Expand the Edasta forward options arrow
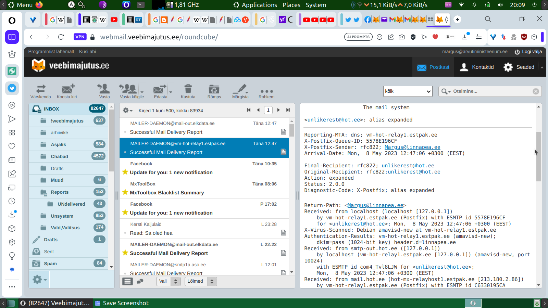 tap(171, 92)
